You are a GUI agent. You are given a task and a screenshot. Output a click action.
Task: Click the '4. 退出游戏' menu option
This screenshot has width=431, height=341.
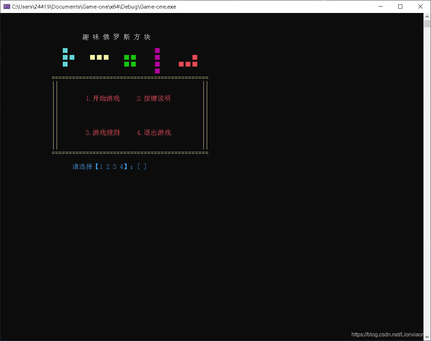154,132
